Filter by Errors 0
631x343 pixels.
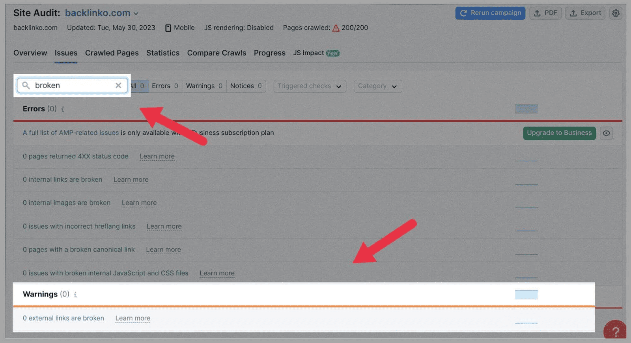[165, 86]
